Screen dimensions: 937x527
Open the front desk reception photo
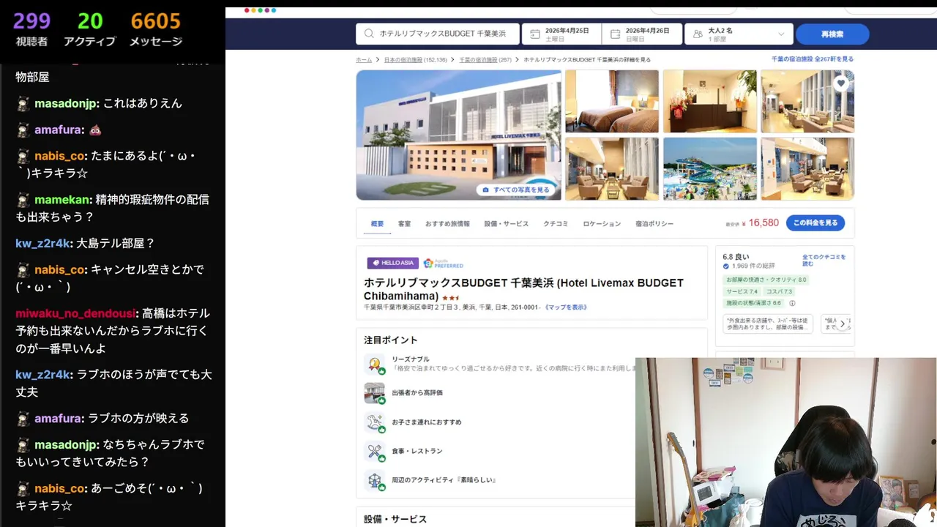coord(710,101)
